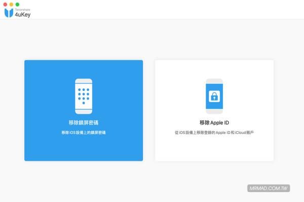Select the blue 移除鎖屏密碼 card
Screen dimensions: 304x202
click(84, 111)
